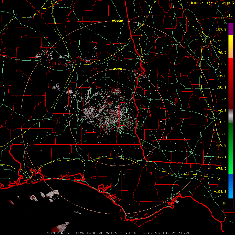Click the [KT] units label

click(x=223, y=18)
